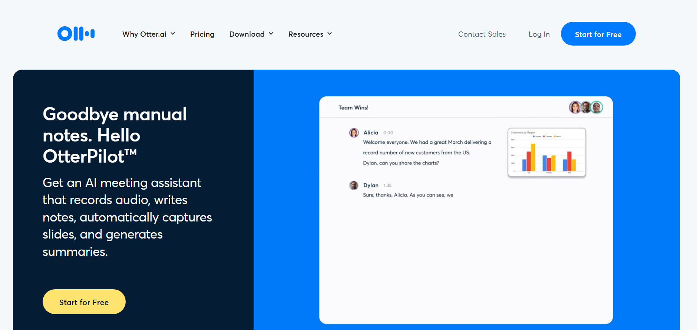This screenshot has width=697, height=330.
Task: Click 'Welcome everyone. We had a great March' line
Action: [427, 142]
